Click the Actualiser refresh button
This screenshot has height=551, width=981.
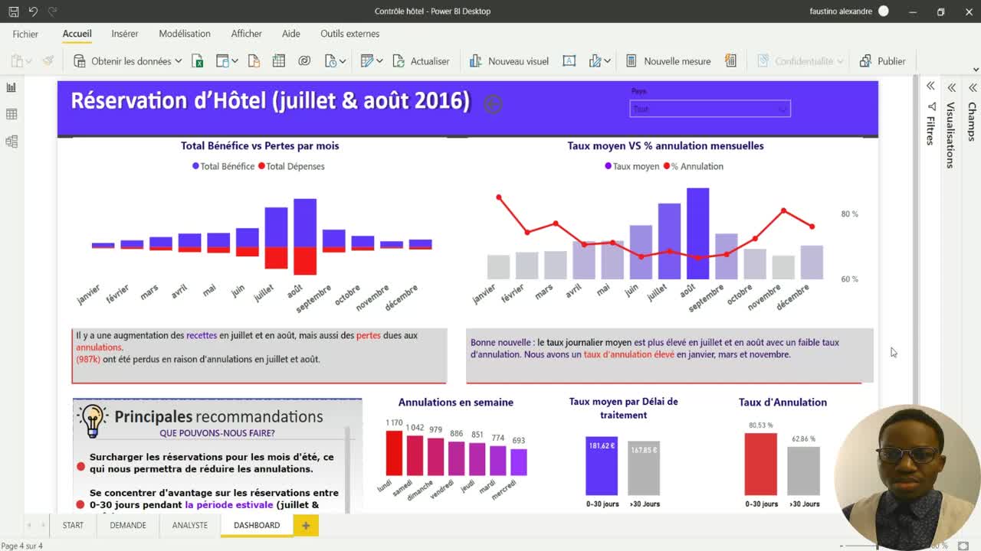pos(421,61)
